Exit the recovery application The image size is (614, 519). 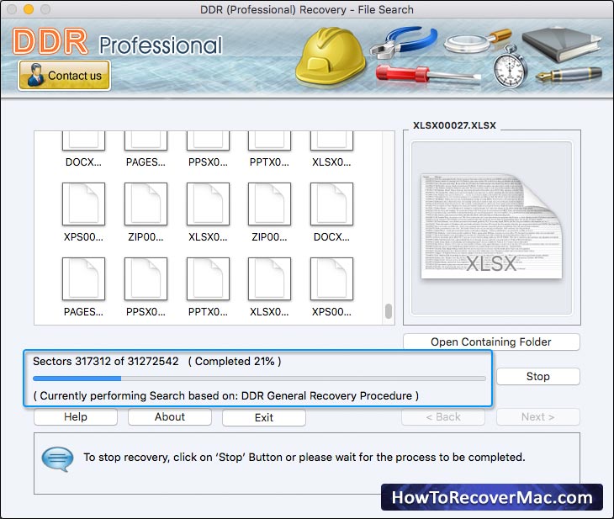click(x=264, y=417)
